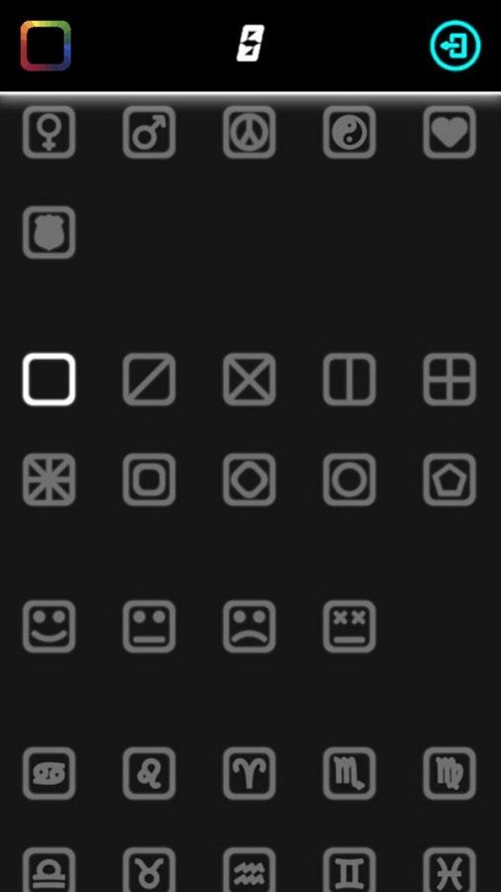The width and height of the screenshot is (501, 892).
Task: Choose the Scorpio zodiac symbol icon
Action: [350, 774]
